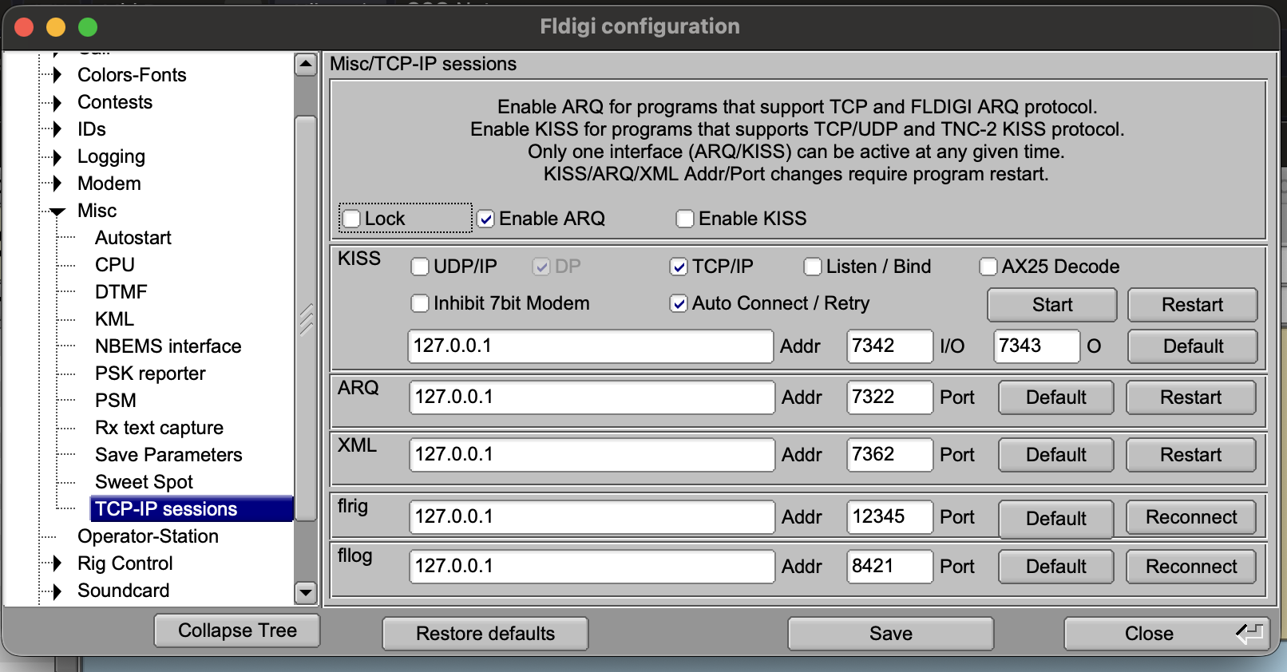The image size is (1287, 672).
Task: Select CPU in the Misc tree
Action: tap(115, 265)
